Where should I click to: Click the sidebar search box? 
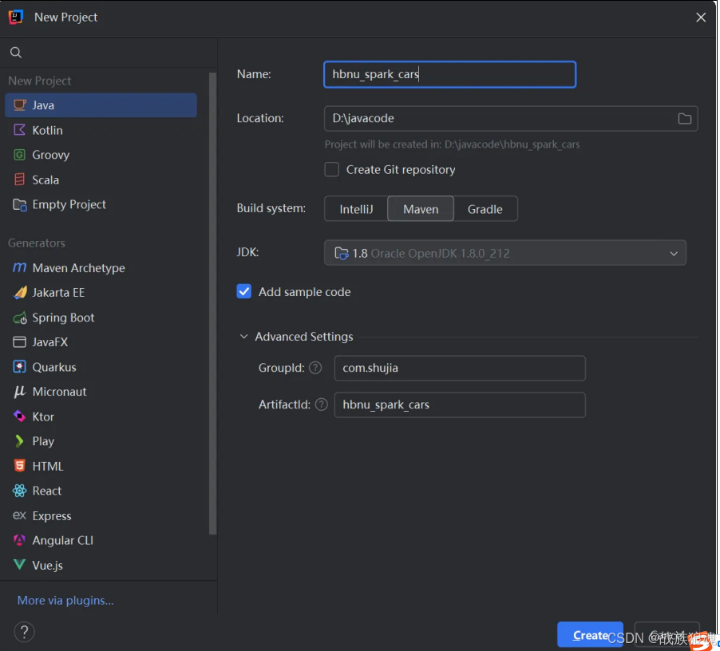109,53
